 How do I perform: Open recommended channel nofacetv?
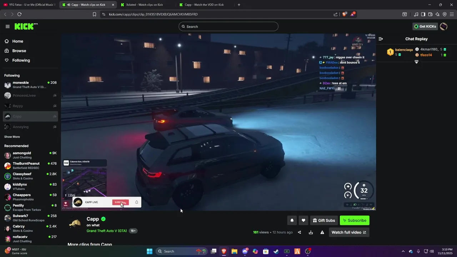[x=30, y=239]
